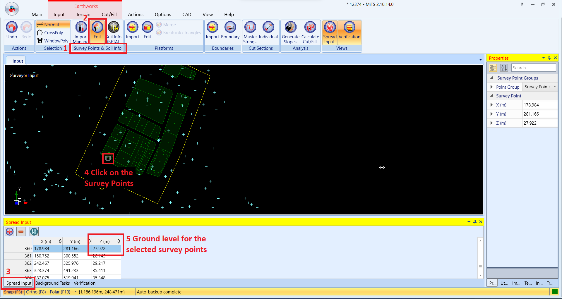Image resolution: width=562 pixels, height=299 pixels.
Task: Open the Options menu
Action: click(163, 14)
